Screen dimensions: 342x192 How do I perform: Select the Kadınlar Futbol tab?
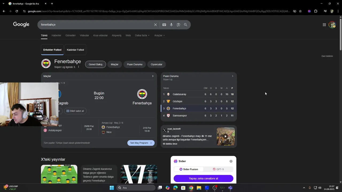(x=75, y=50)
